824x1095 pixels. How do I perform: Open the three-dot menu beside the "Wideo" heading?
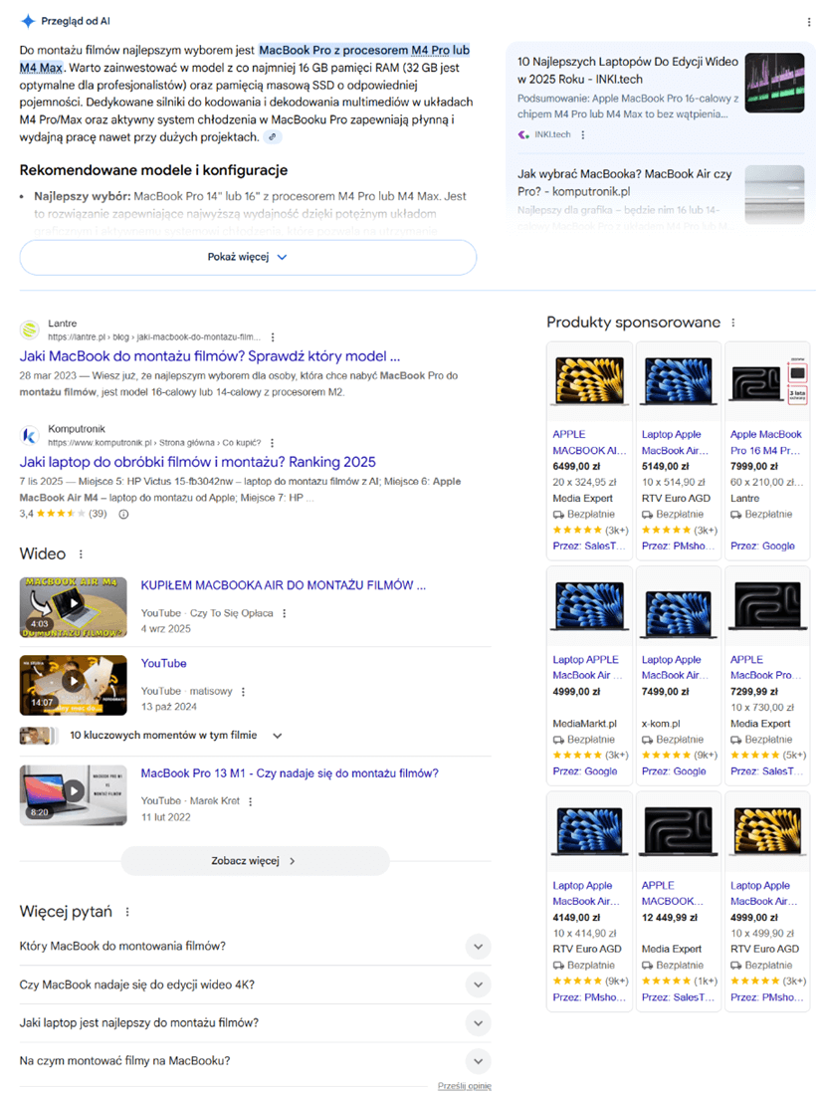coord(79,553)
